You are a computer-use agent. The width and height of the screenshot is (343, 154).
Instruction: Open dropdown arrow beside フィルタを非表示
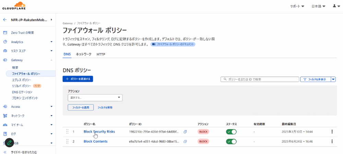point(333,79)
